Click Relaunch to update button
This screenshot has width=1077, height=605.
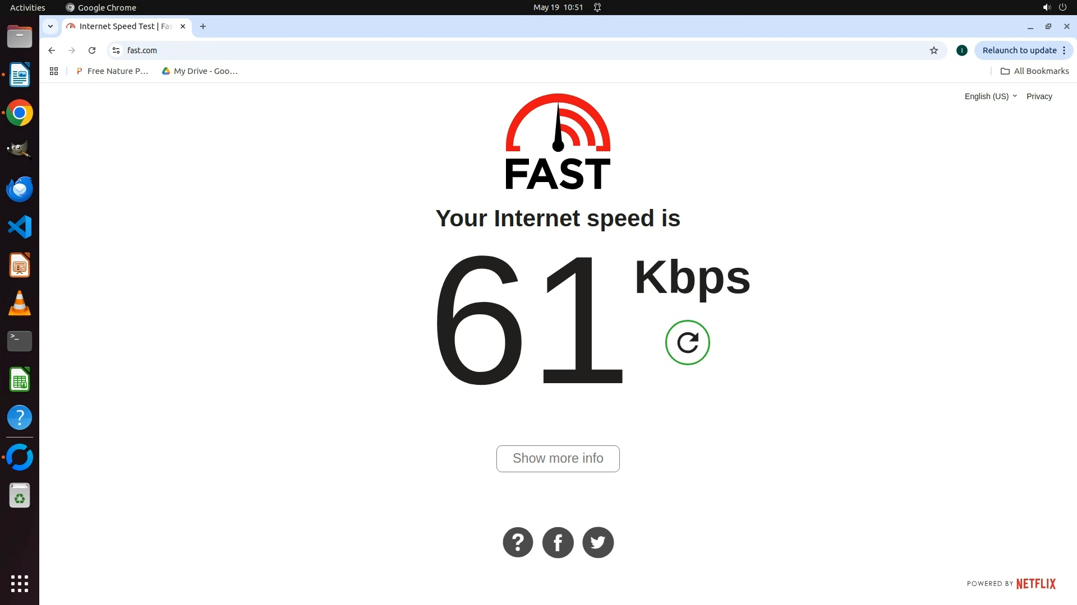[x=1024, y=50]
